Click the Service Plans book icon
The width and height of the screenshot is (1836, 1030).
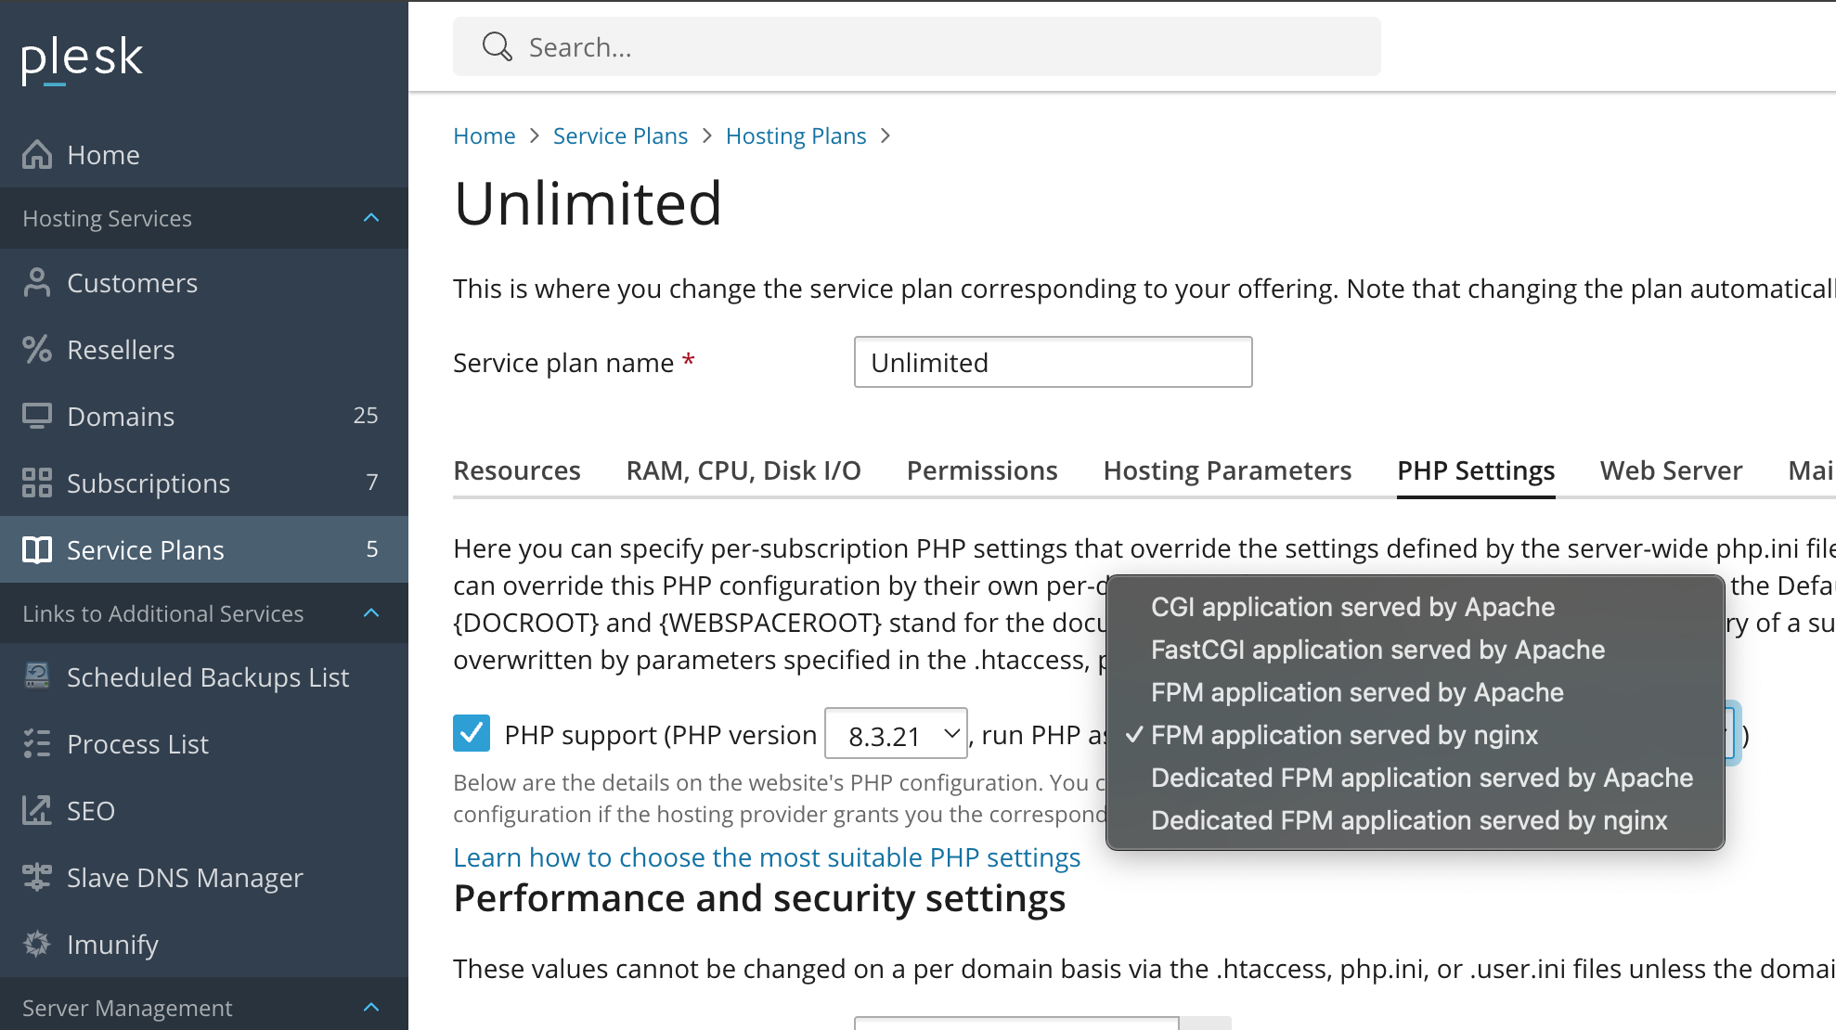click(x=37, y=550)
